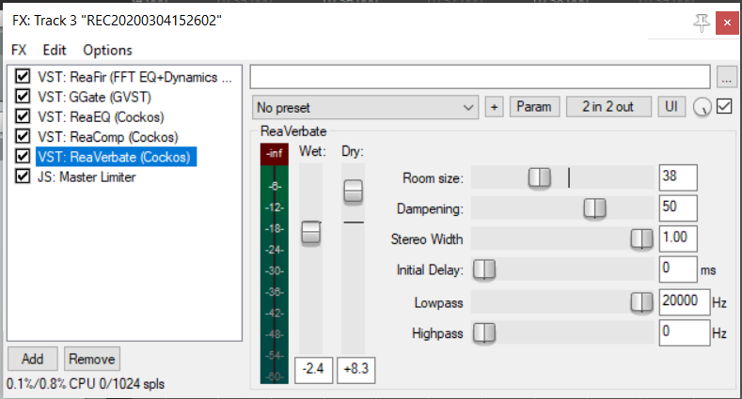The height and width of the screenshot is (399, 742).
Task: Click the Stereo Width value field 1.00
Action: click(678, 238)
